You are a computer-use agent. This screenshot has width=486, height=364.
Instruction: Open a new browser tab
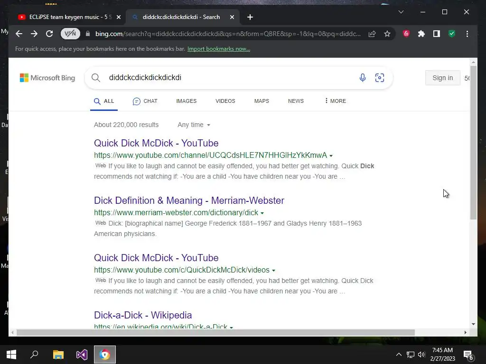(250, 17)
